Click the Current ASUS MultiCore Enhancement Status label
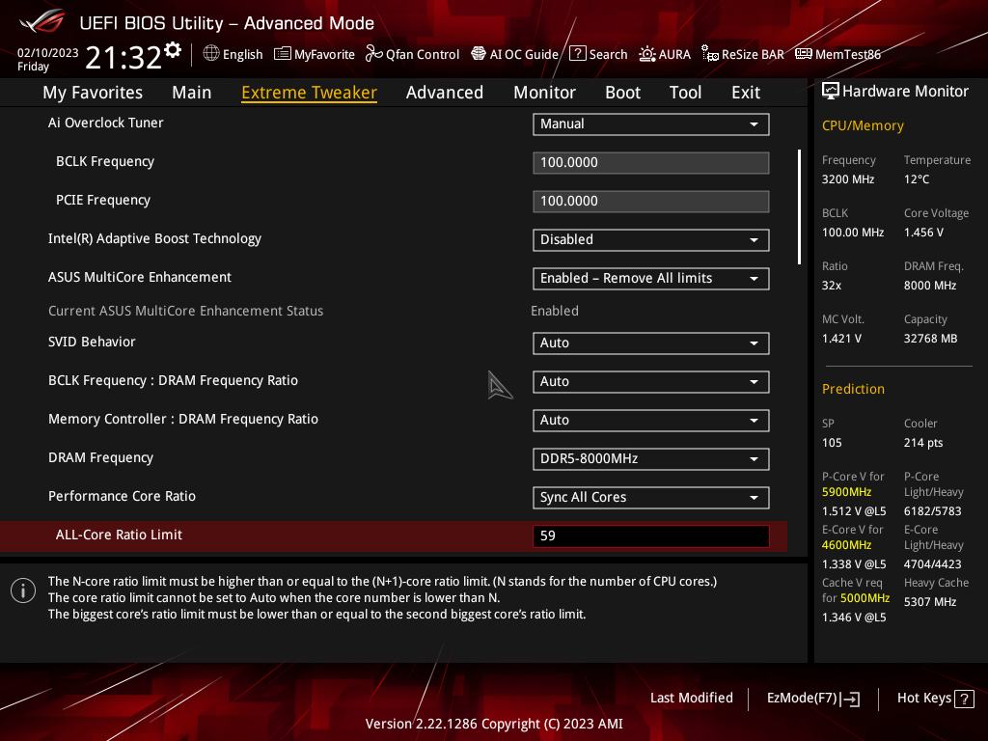Screen dimensions: 988x741 click(x=185, y=312)
